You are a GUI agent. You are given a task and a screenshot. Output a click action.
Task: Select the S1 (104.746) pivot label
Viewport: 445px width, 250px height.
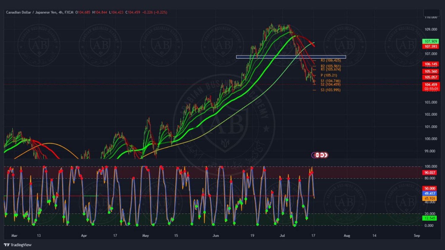coord(330,81)
